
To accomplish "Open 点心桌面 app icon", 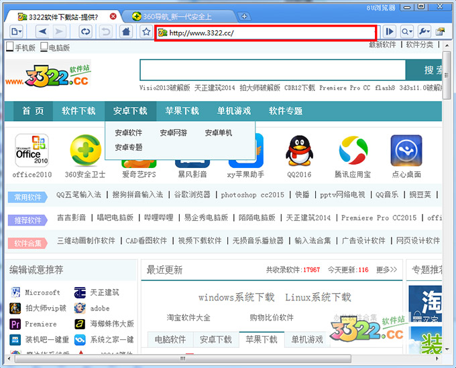I will coord(406,151).
